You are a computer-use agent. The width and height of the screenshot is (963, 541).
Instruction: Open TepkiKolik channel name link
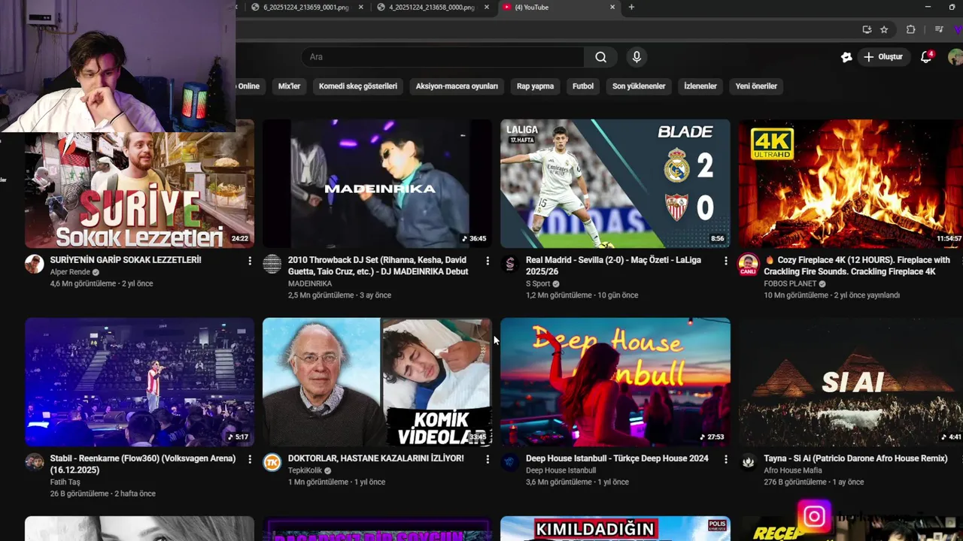pos(305,470)
